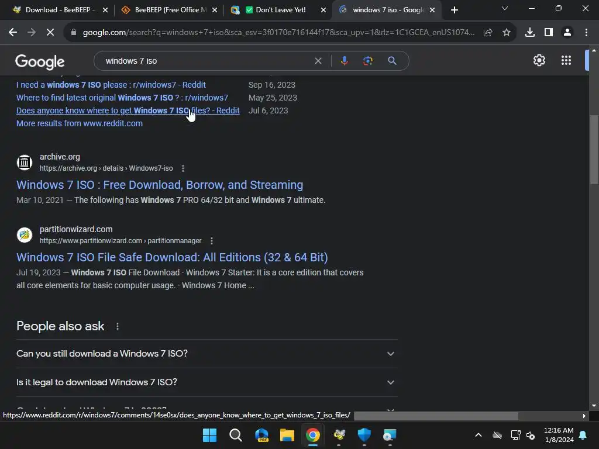Open I need a windows 7 ISO please link

click(111, 85)
